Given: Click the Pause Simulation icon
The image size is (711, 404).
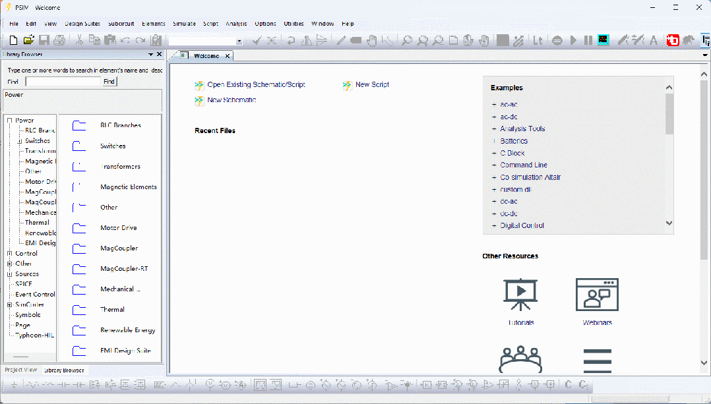Looking at the screenshot, I should 588,40.
